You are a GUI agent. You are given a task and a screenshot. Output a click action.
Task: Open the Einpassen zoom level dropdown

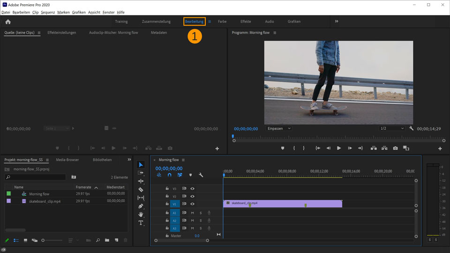tap(278, 128)
